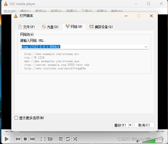Toggle fullscreen video mode icon

(43, 139)
